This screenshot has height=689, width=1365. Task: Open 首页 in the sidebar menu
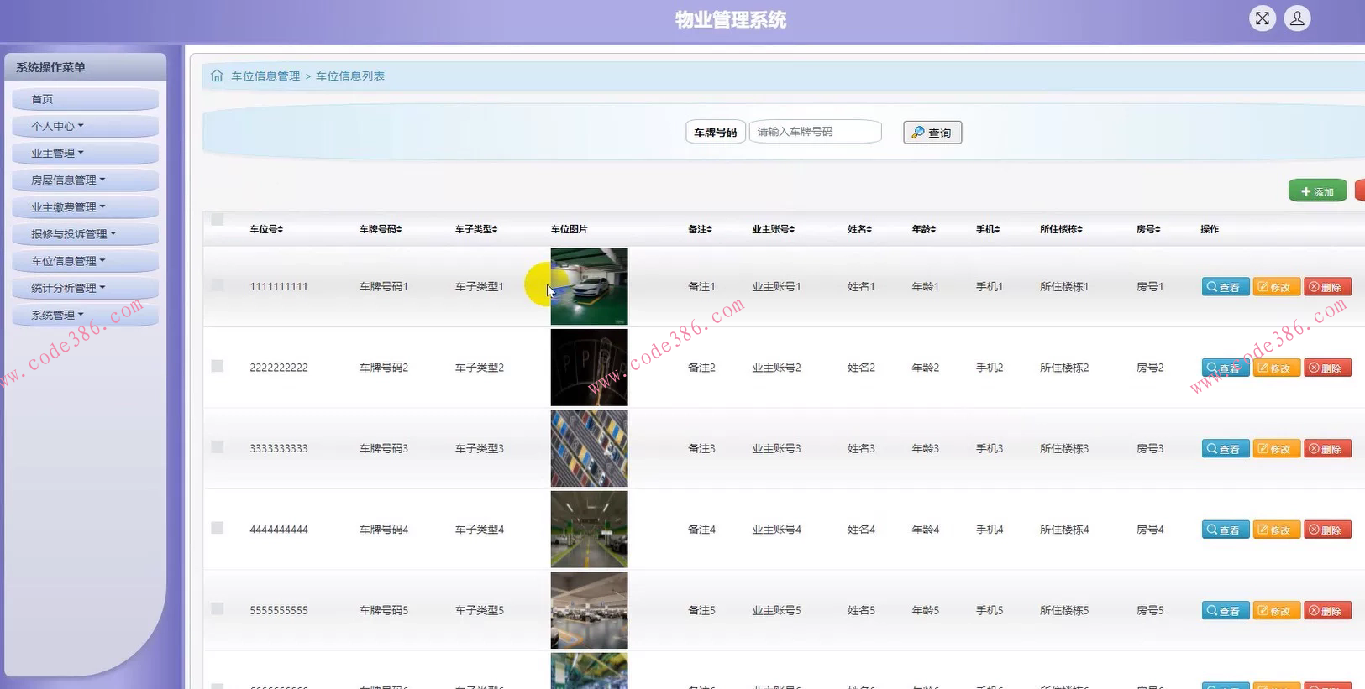coord(85,99)
